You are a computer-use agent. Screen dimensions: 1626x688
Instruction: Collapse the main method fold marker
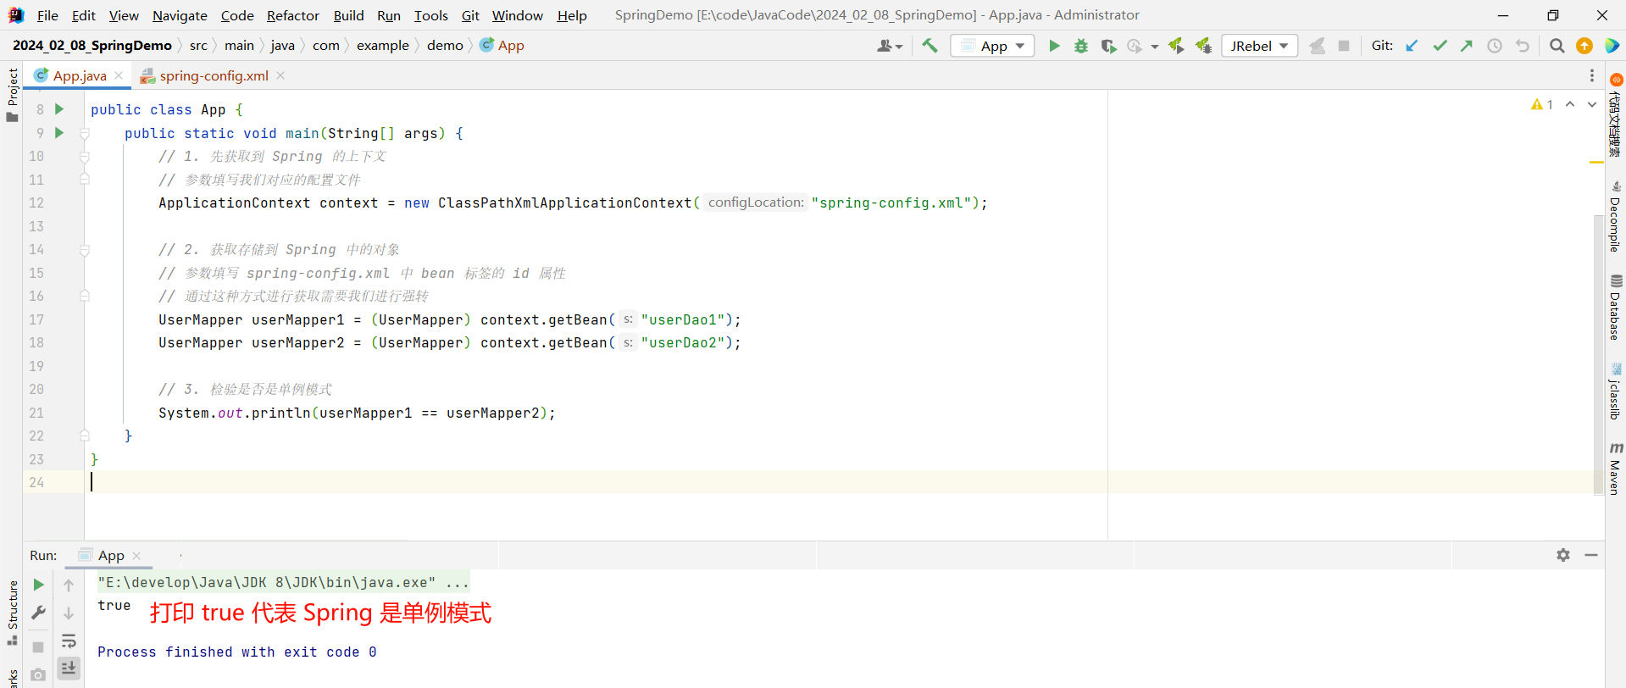tap(85, 133)
